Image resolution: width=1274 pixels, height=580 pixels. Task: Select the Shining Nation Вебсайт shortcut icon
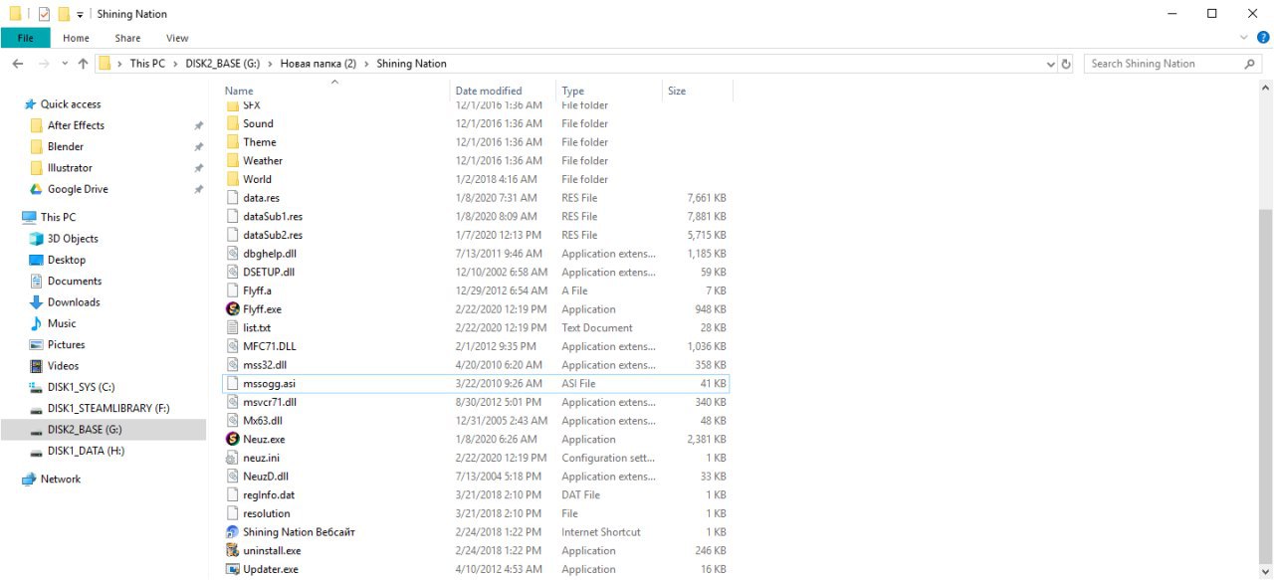(x=233, y=532)
